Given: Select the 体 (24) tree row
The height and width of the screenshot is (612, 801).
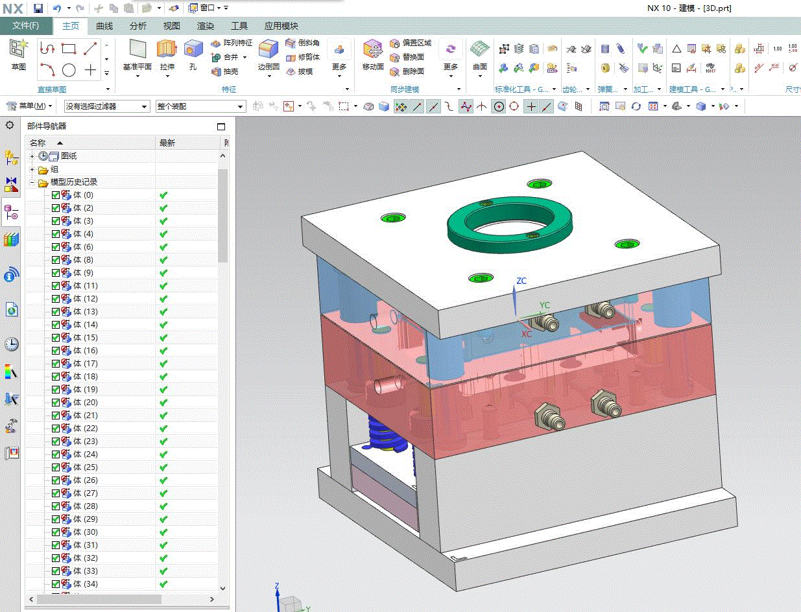Looking at the screenshot, I should tap(122, 454).
